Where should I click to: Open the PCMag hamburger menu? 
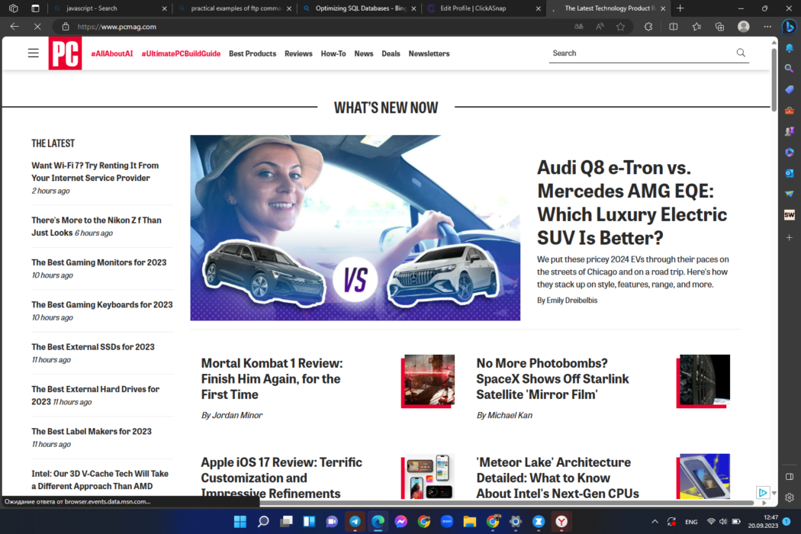click(34, 53)
